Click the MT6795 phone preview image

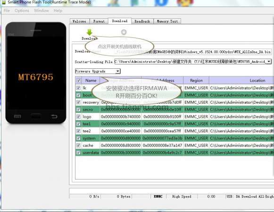tap(36, 73)
